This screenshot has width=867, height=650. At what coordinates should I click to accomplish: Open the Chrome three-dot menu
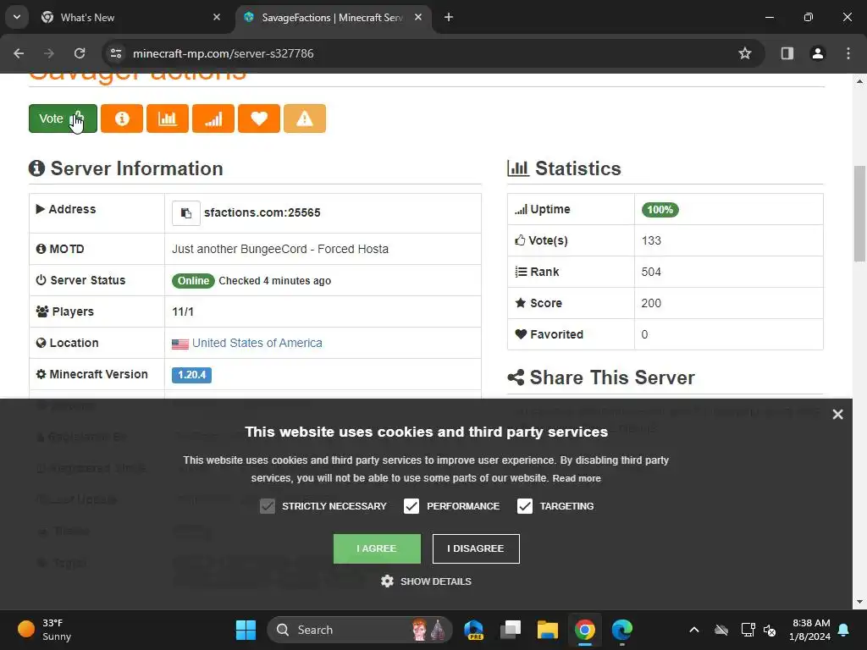pos(848,53)
